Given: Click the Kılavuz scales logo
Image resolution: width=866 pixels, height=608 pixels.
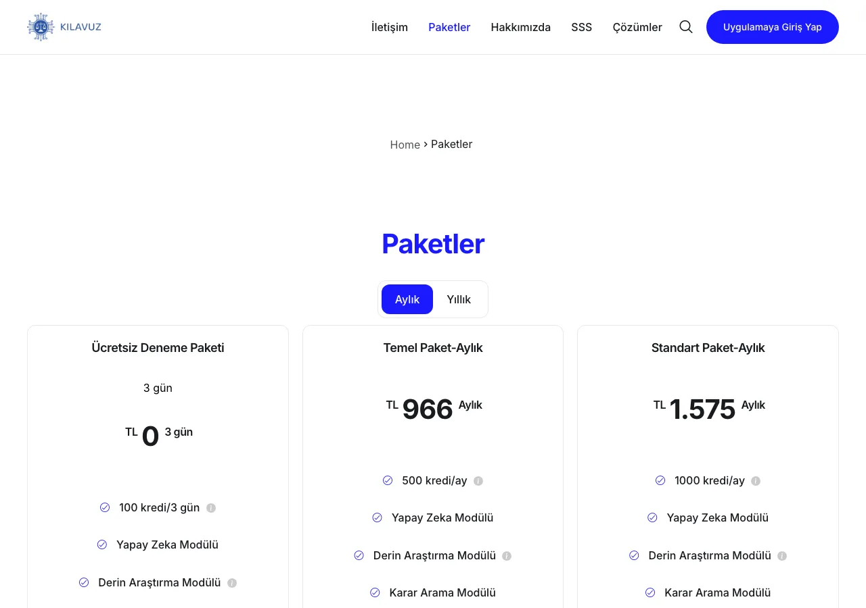Looking at the screenshot, I should (41, 27).
